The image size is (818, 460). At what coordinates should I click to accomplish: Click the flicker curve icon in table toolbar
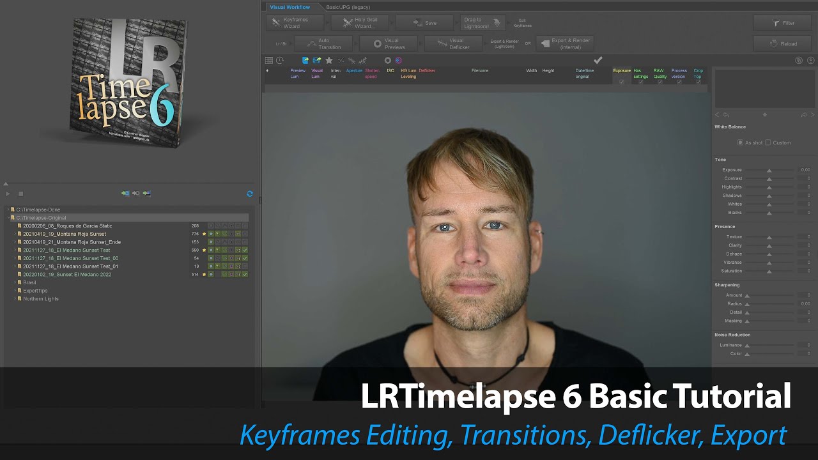click(x=363, y=61)
